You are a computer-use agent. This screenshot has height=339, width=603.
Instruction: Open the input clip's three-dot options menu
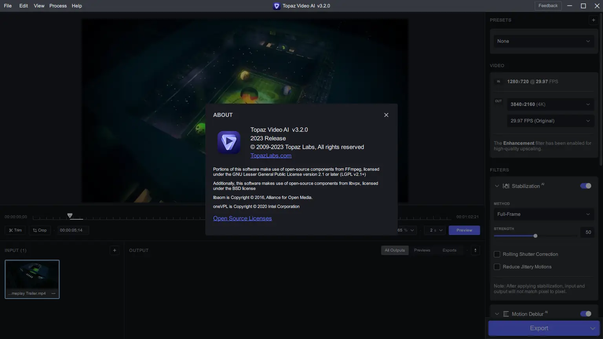click(53, 293)
